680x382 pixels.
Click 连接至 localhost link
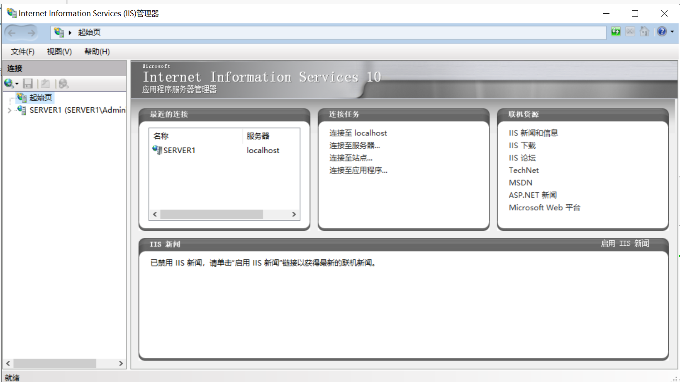tap(358, 133)
